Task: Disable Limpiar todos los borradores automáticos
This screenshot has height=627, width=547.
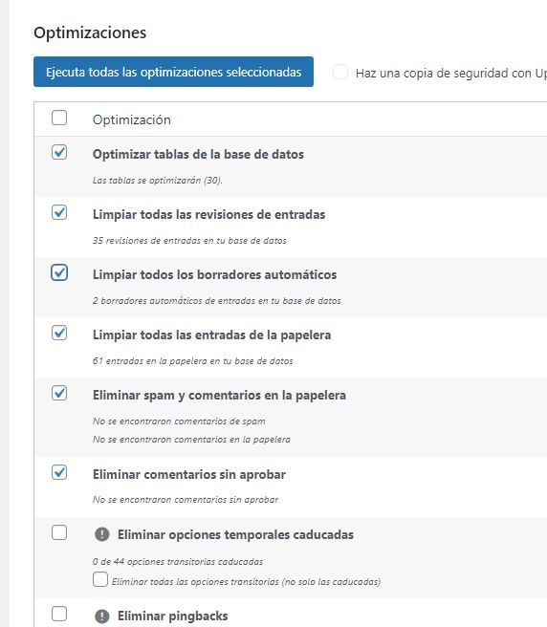Action: coord(59,272)
